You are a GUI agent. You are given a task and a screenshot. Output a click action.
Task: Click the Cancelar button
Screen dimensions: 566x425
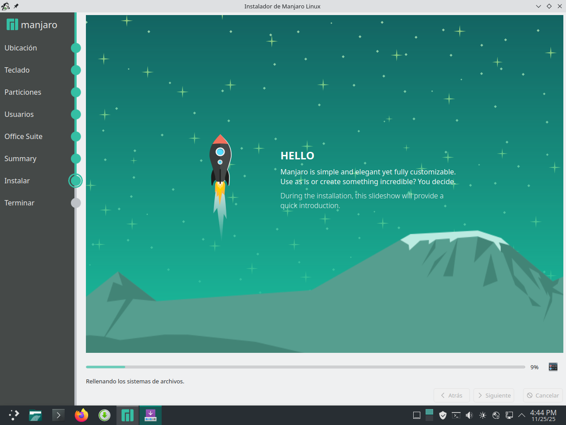[x=543, y=395]
